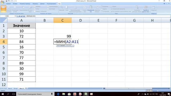Toggle Headings (Заголовки) checkbox
Screen dimensions: 171x96
coord(48,9)
